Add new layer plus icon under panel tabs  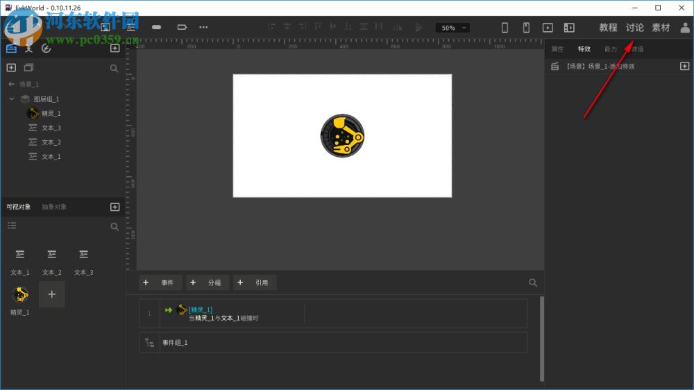(12, 68)
